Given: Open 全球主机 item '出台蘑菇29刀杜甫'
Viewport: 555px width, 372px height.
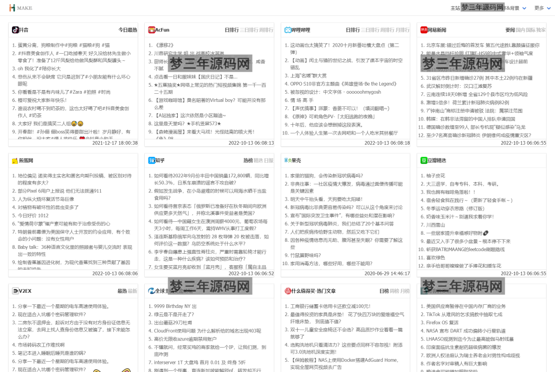Looking at the screenshot, I should [173, 323].
